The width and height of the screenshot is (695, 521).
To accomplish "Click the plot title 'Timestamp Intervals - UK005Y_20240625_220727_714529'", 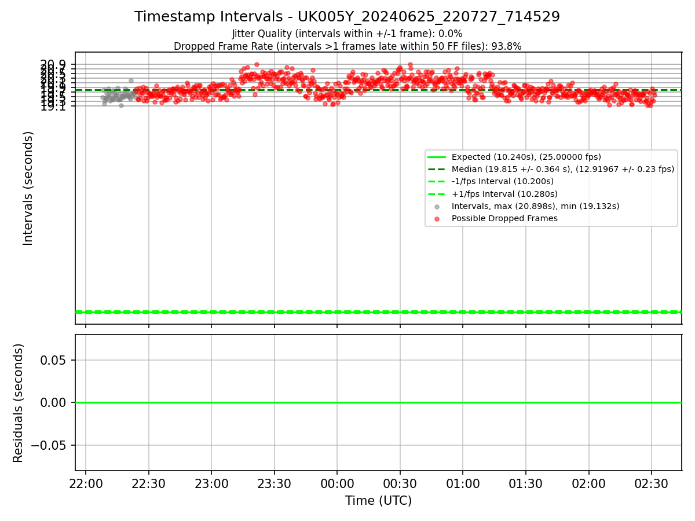I will [x=347, y=17].
